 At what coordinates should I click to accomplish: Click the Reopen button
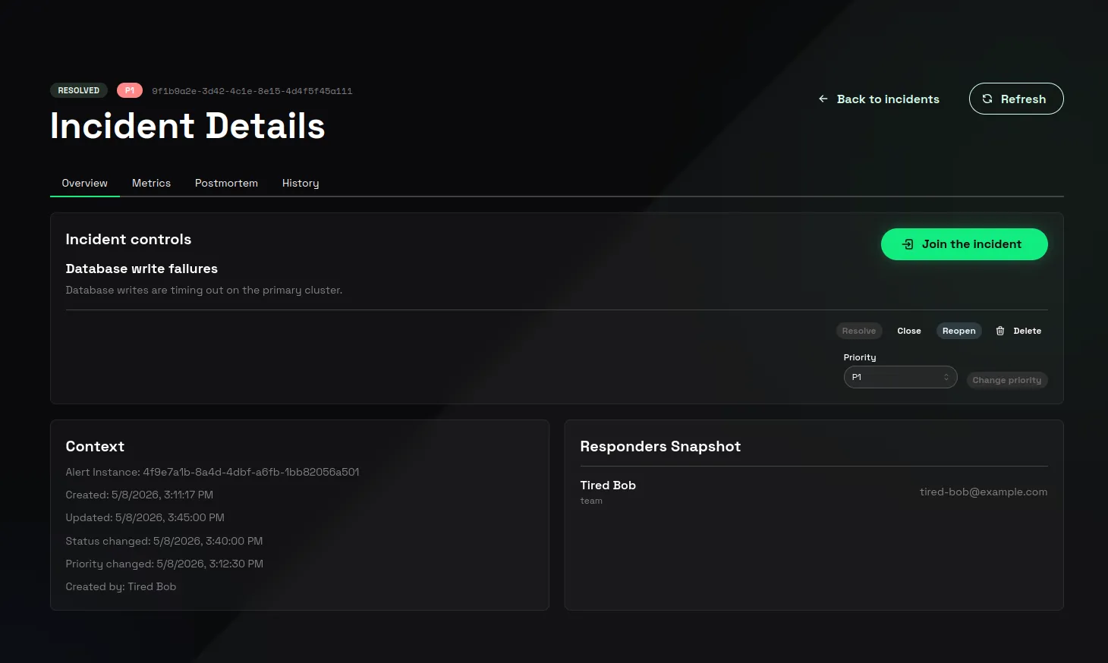click(x=959, y=331)
